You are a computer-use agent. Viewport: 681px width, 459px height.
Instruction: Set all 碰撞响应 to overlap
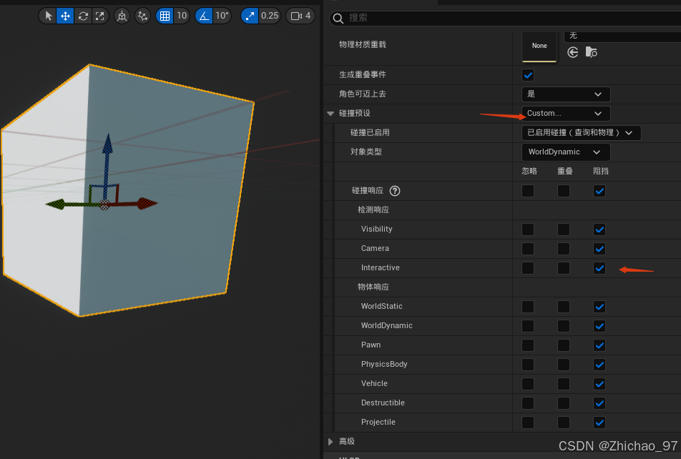[564, 191]
